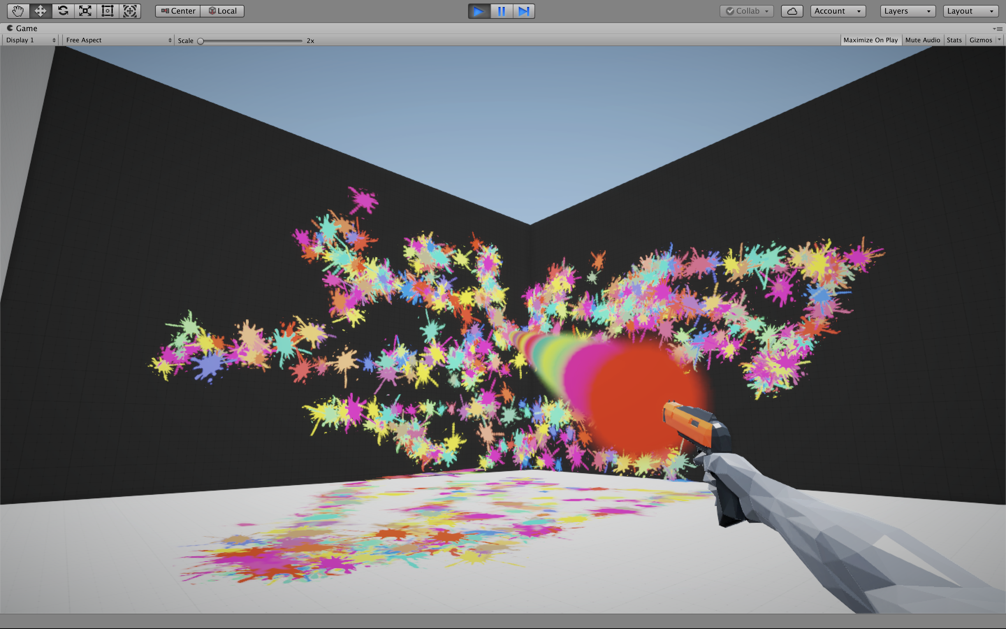Toggle Mute Audio
The height and width of the screenshot is (629, 1006).
click(923, 40)
